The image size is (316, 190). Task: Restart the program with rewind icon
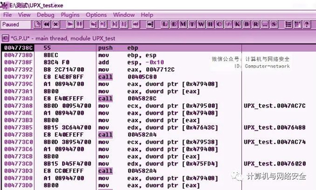47,25
